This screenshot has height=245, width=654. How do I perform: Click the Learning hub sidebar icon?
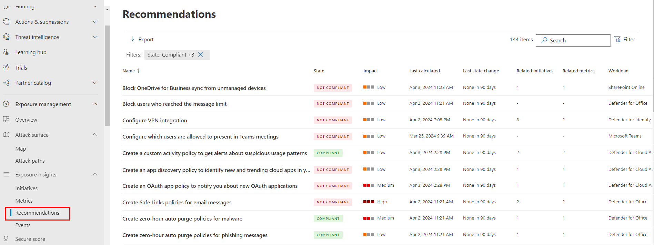[x=6, y=52]
